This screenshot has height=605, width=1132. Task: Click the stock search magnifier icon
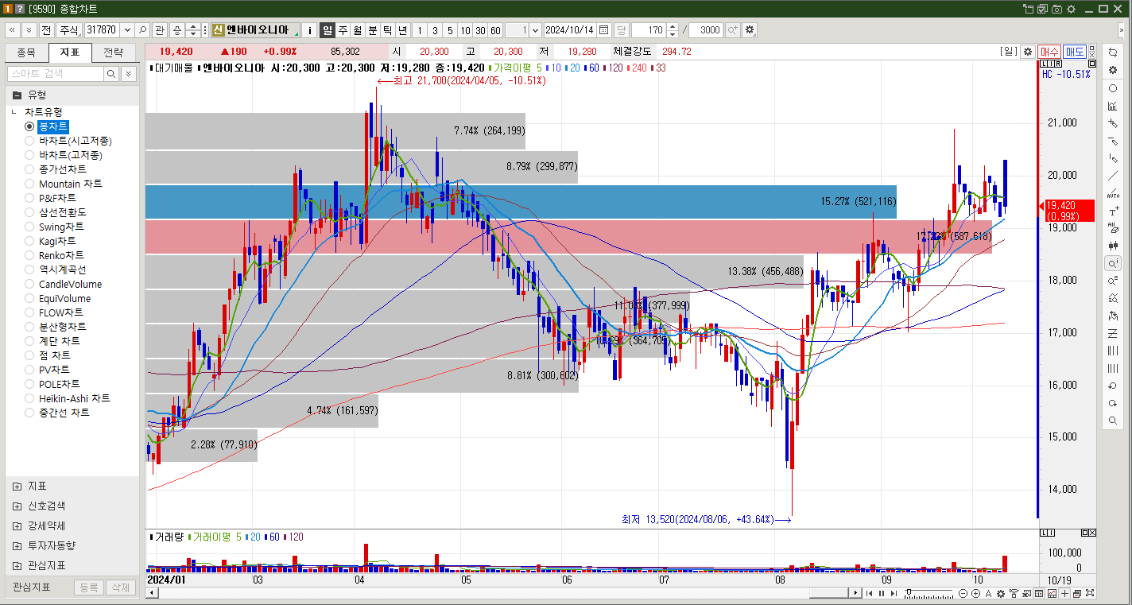coord(142,30)
